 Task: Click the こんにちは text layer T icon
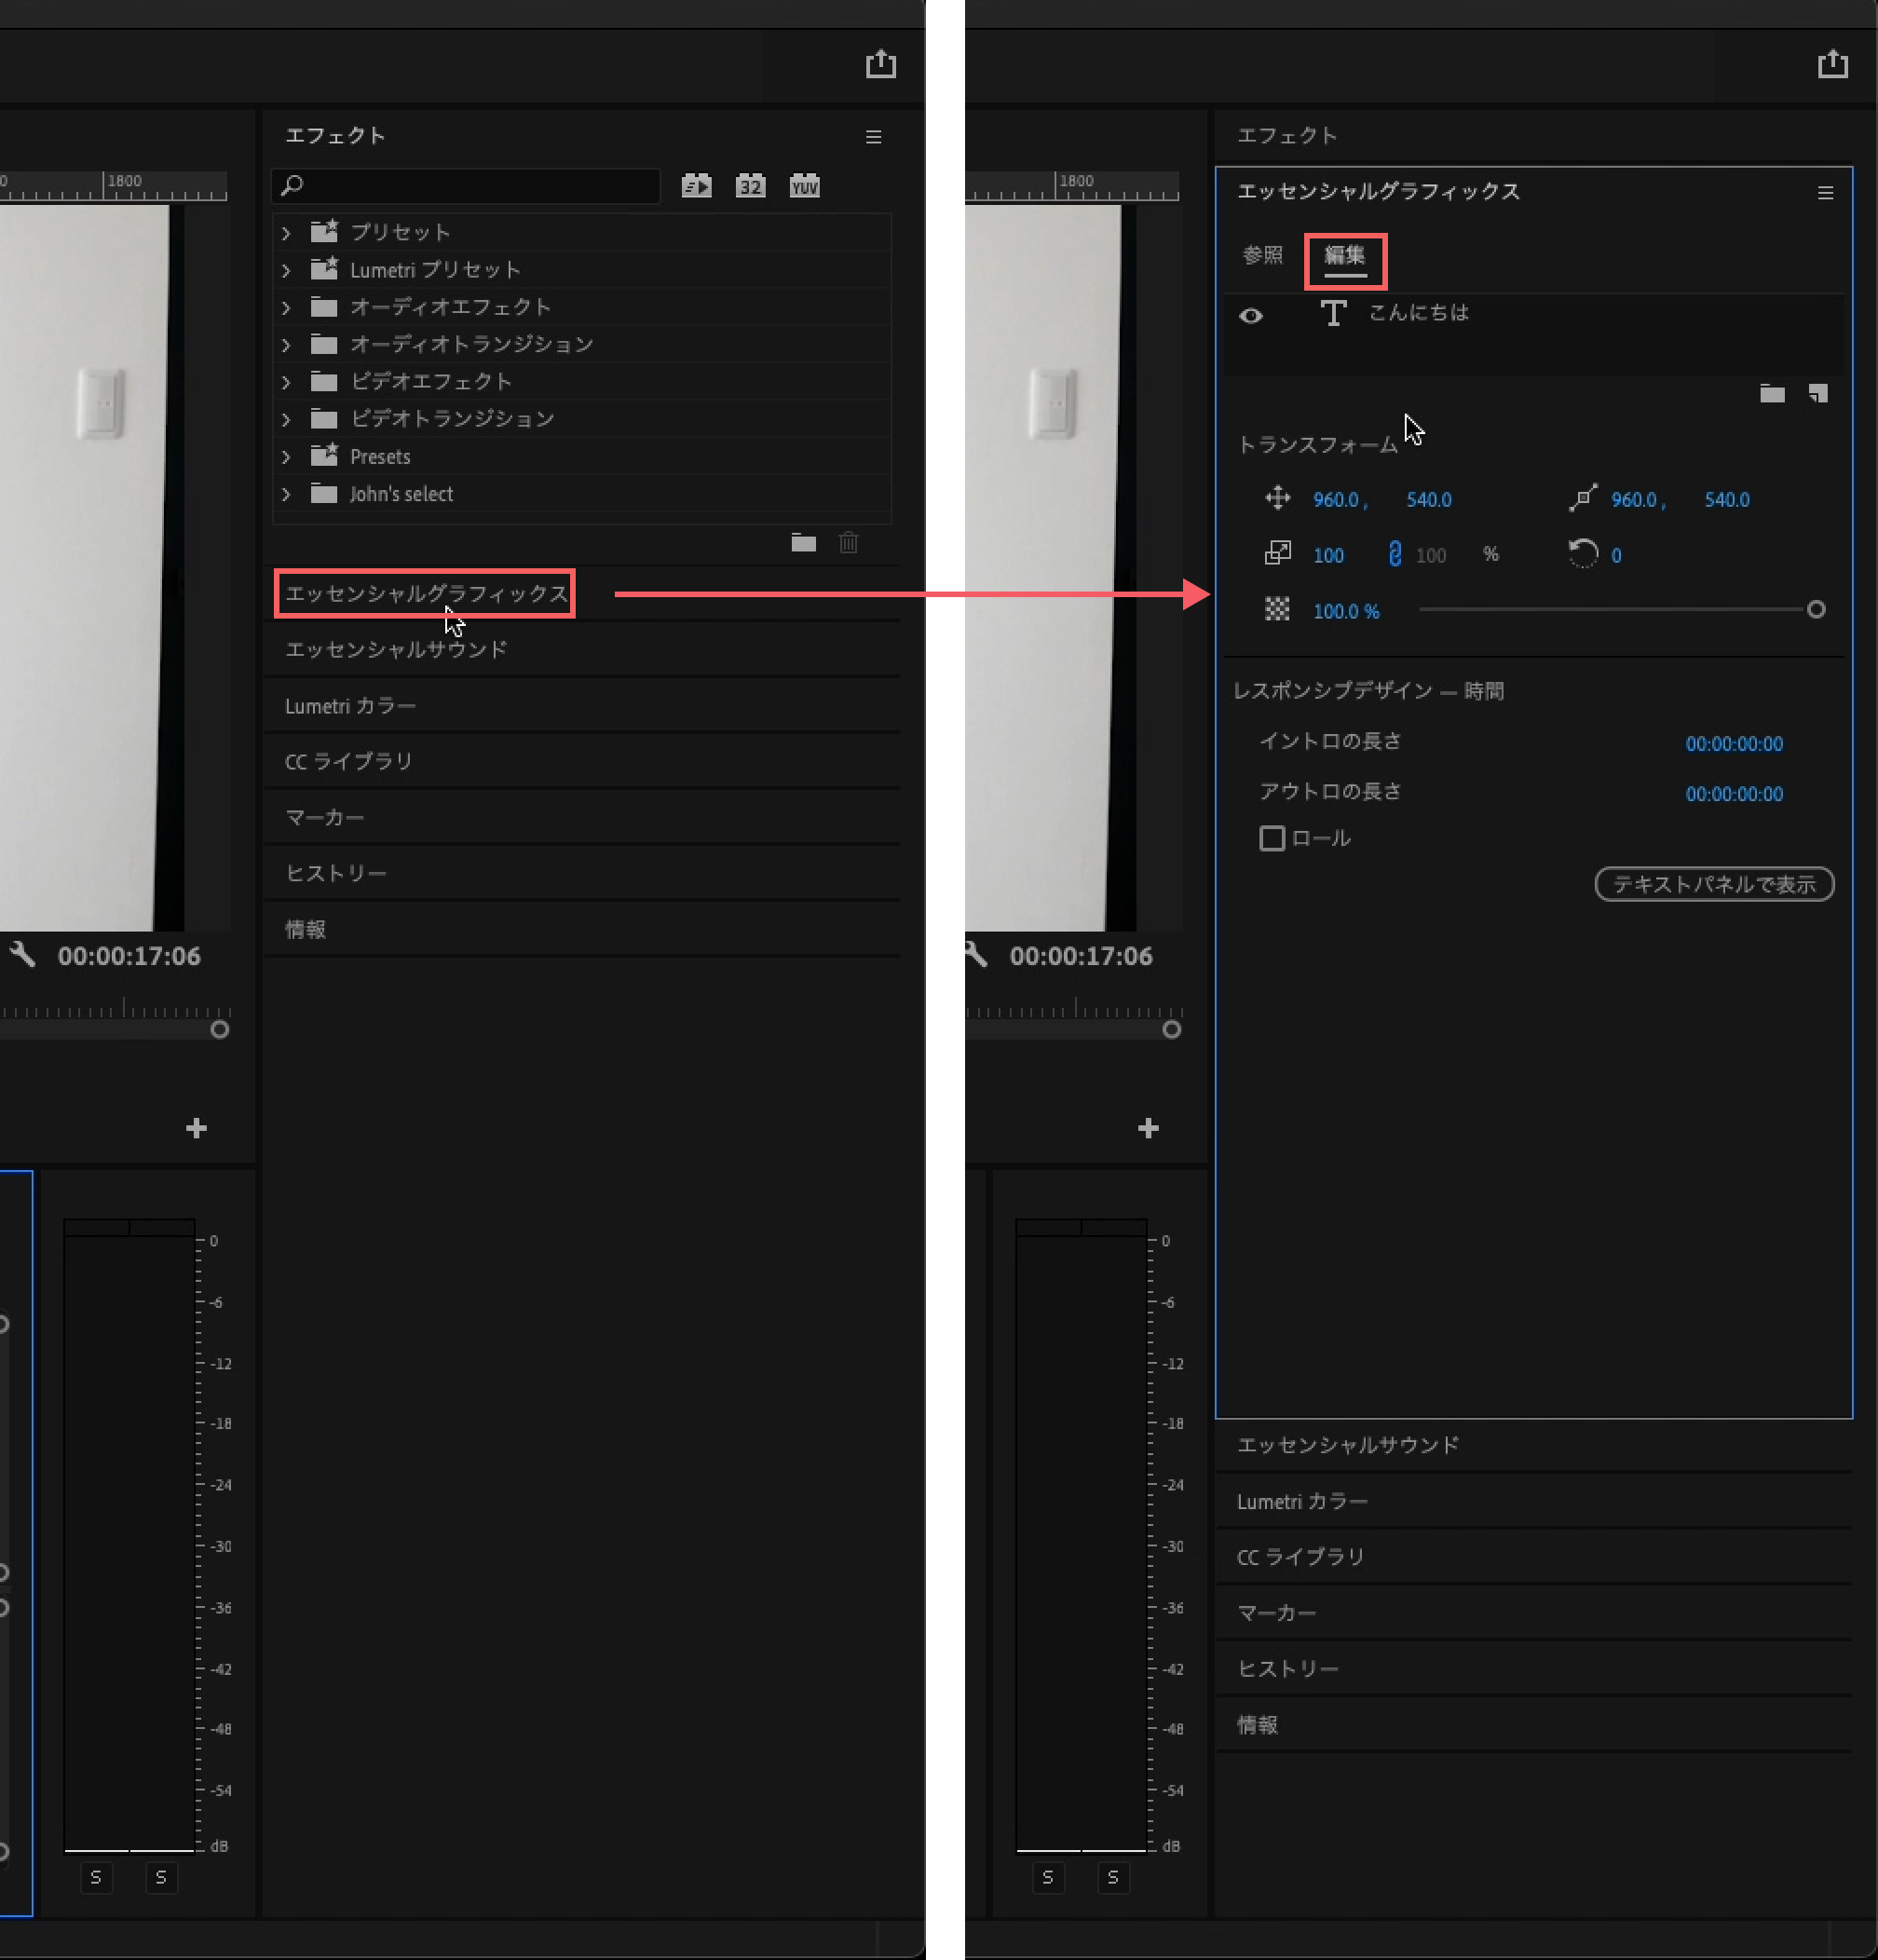1332,314
